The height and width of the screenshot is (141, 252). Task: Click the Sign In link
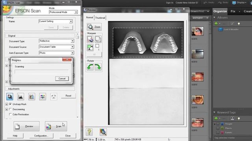(170, 3)
